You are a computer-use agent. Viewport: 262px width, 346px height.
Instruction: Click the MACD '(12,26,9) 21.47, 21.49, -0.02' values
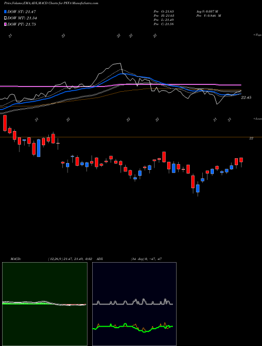tap(70, 259)
